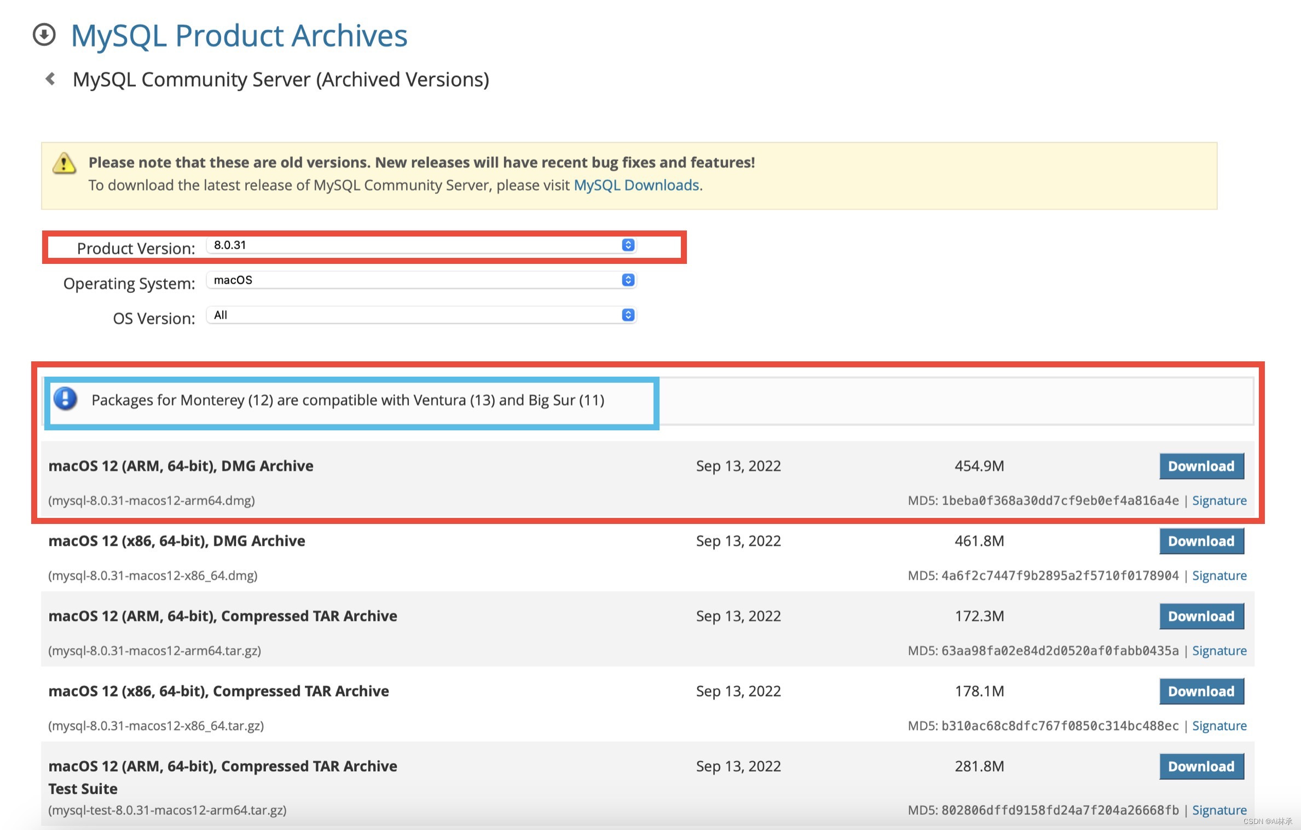The width and height of the screenshot is (1301, 830).
Task: Open Signature for mysql-8.0.31-macos12-x86_64.dmg
Action: 1219,575
